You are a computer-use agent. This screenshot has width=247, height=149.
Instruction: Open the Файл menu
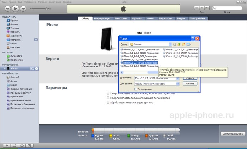click(4, 2)
